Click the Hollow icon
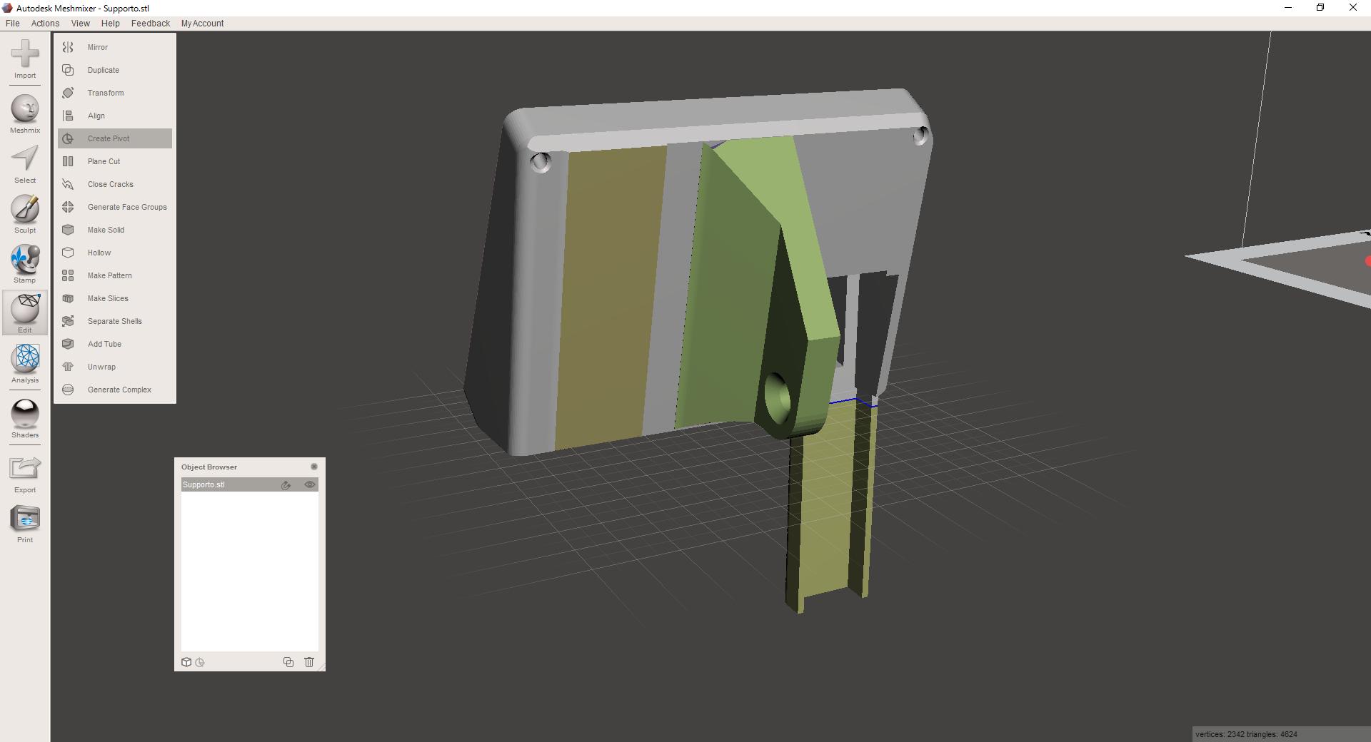This screenshot has width=1371, height=742. (x=68, y=253)
